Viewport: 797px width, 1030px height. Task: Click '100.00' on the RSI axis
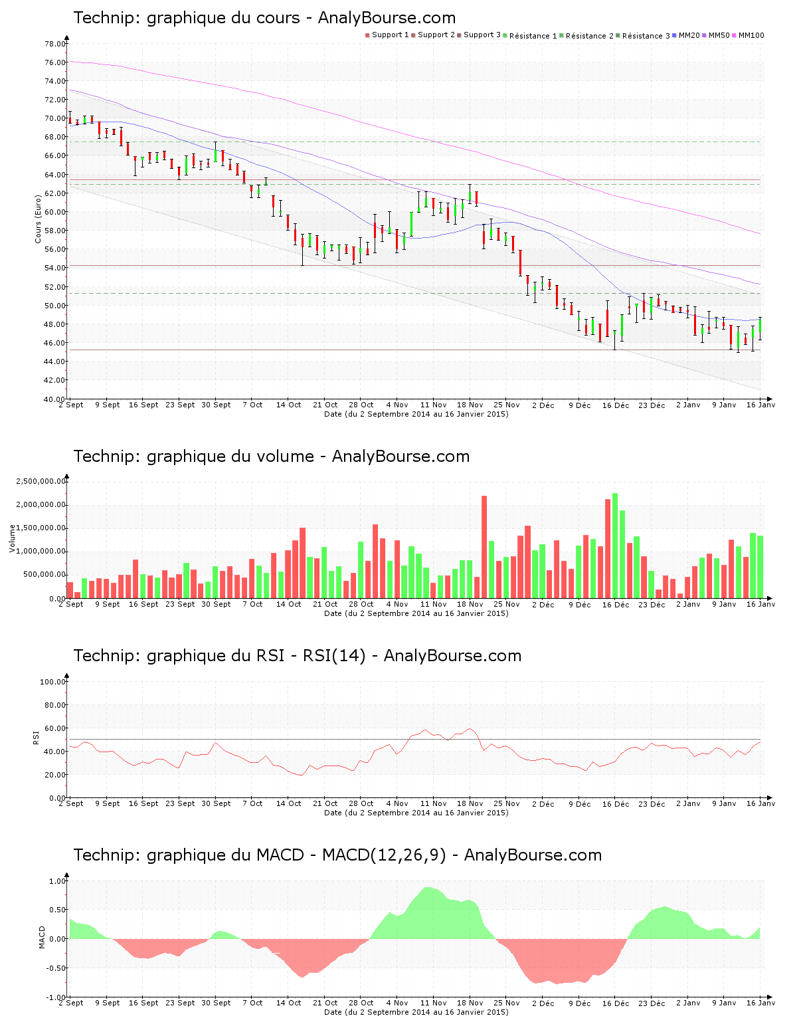point(53,682)
